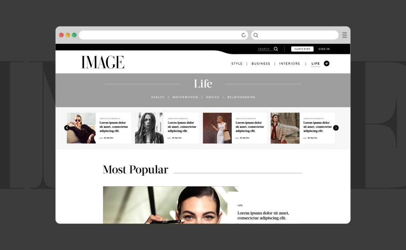Open the Business menu item

pyautogui.click(x=261, y=64)
